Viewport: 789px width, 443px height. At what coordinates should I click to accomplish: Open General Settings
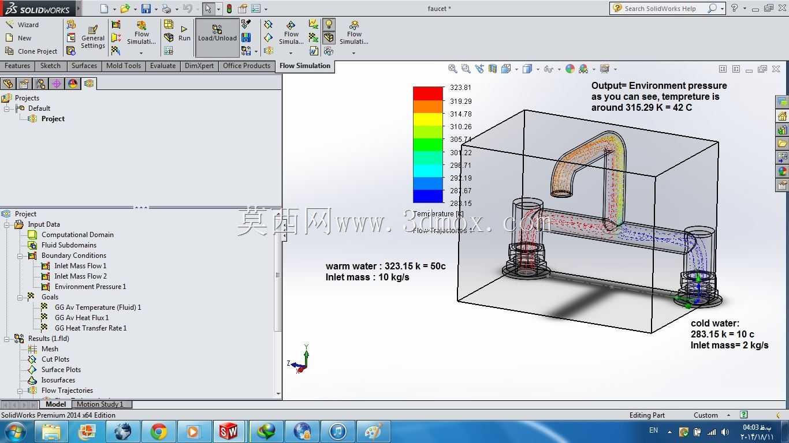pos(92,38)
